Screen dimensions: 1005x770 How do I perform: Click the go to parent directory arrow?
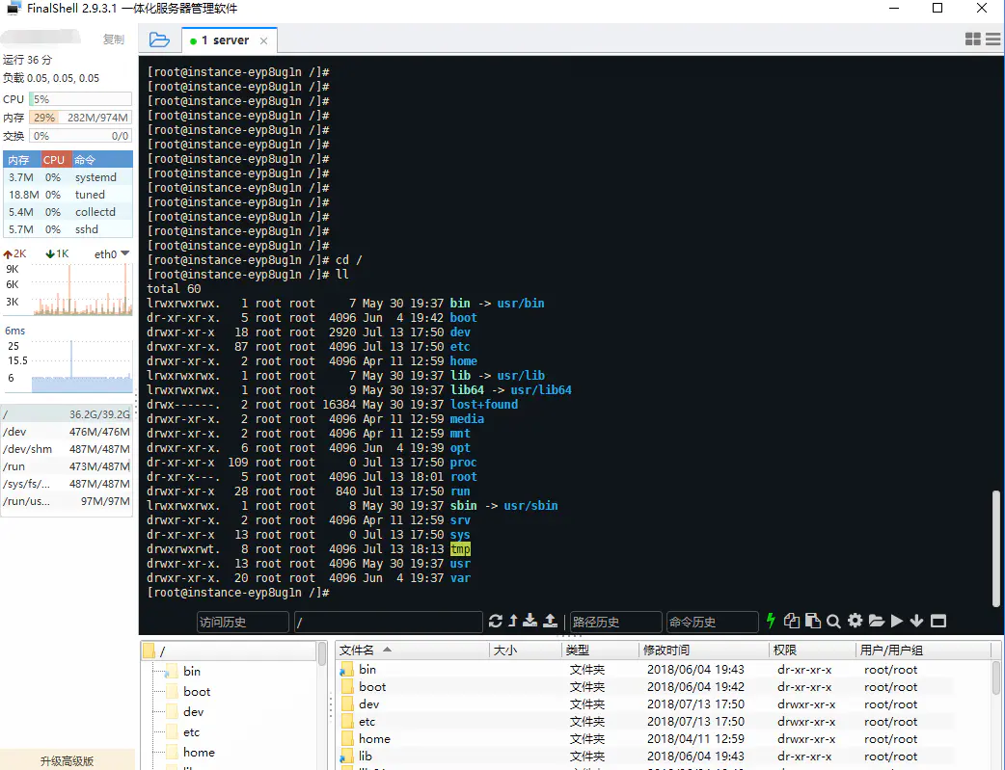(513, 621)
